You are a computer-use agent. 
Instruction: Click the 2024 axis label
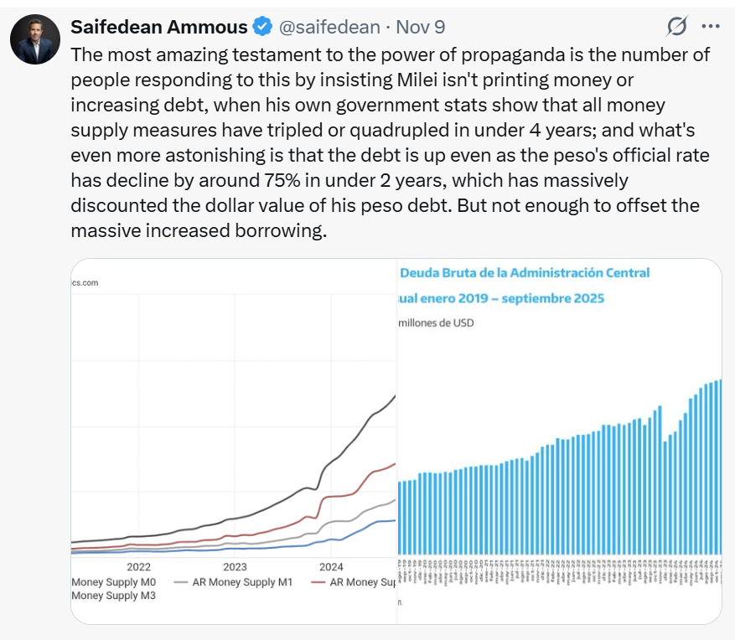click(x=331, y=566)
